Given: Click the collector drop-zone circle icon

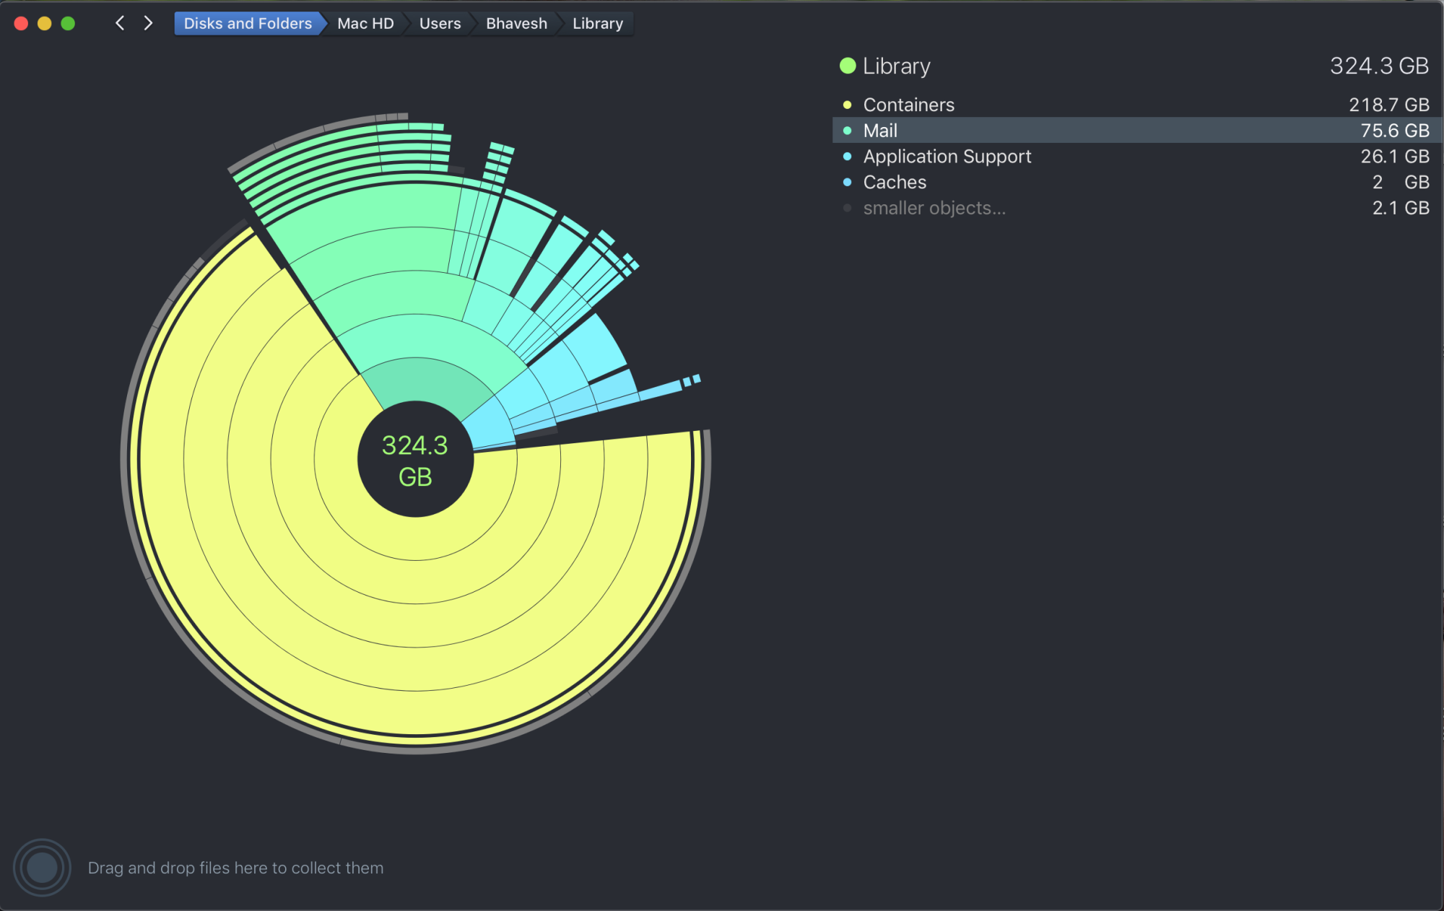Looking at the screenshot, I should pyautogui.click(x=42, y=867).
